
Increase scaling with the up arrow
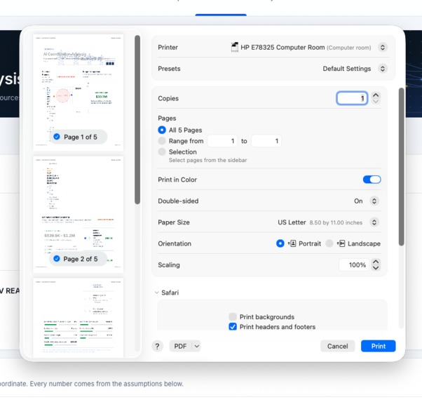pyautogui.click(x=376, y=262)
